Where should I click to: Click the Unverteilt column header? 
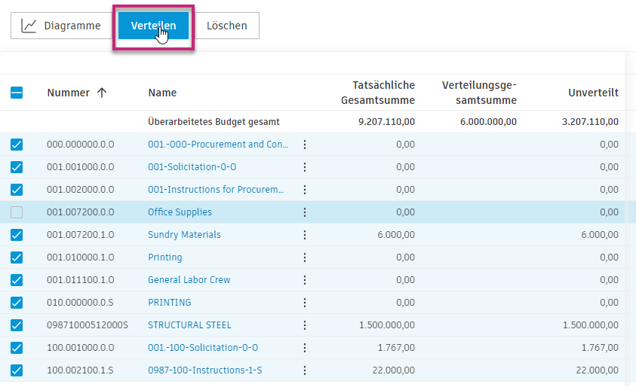593,93
